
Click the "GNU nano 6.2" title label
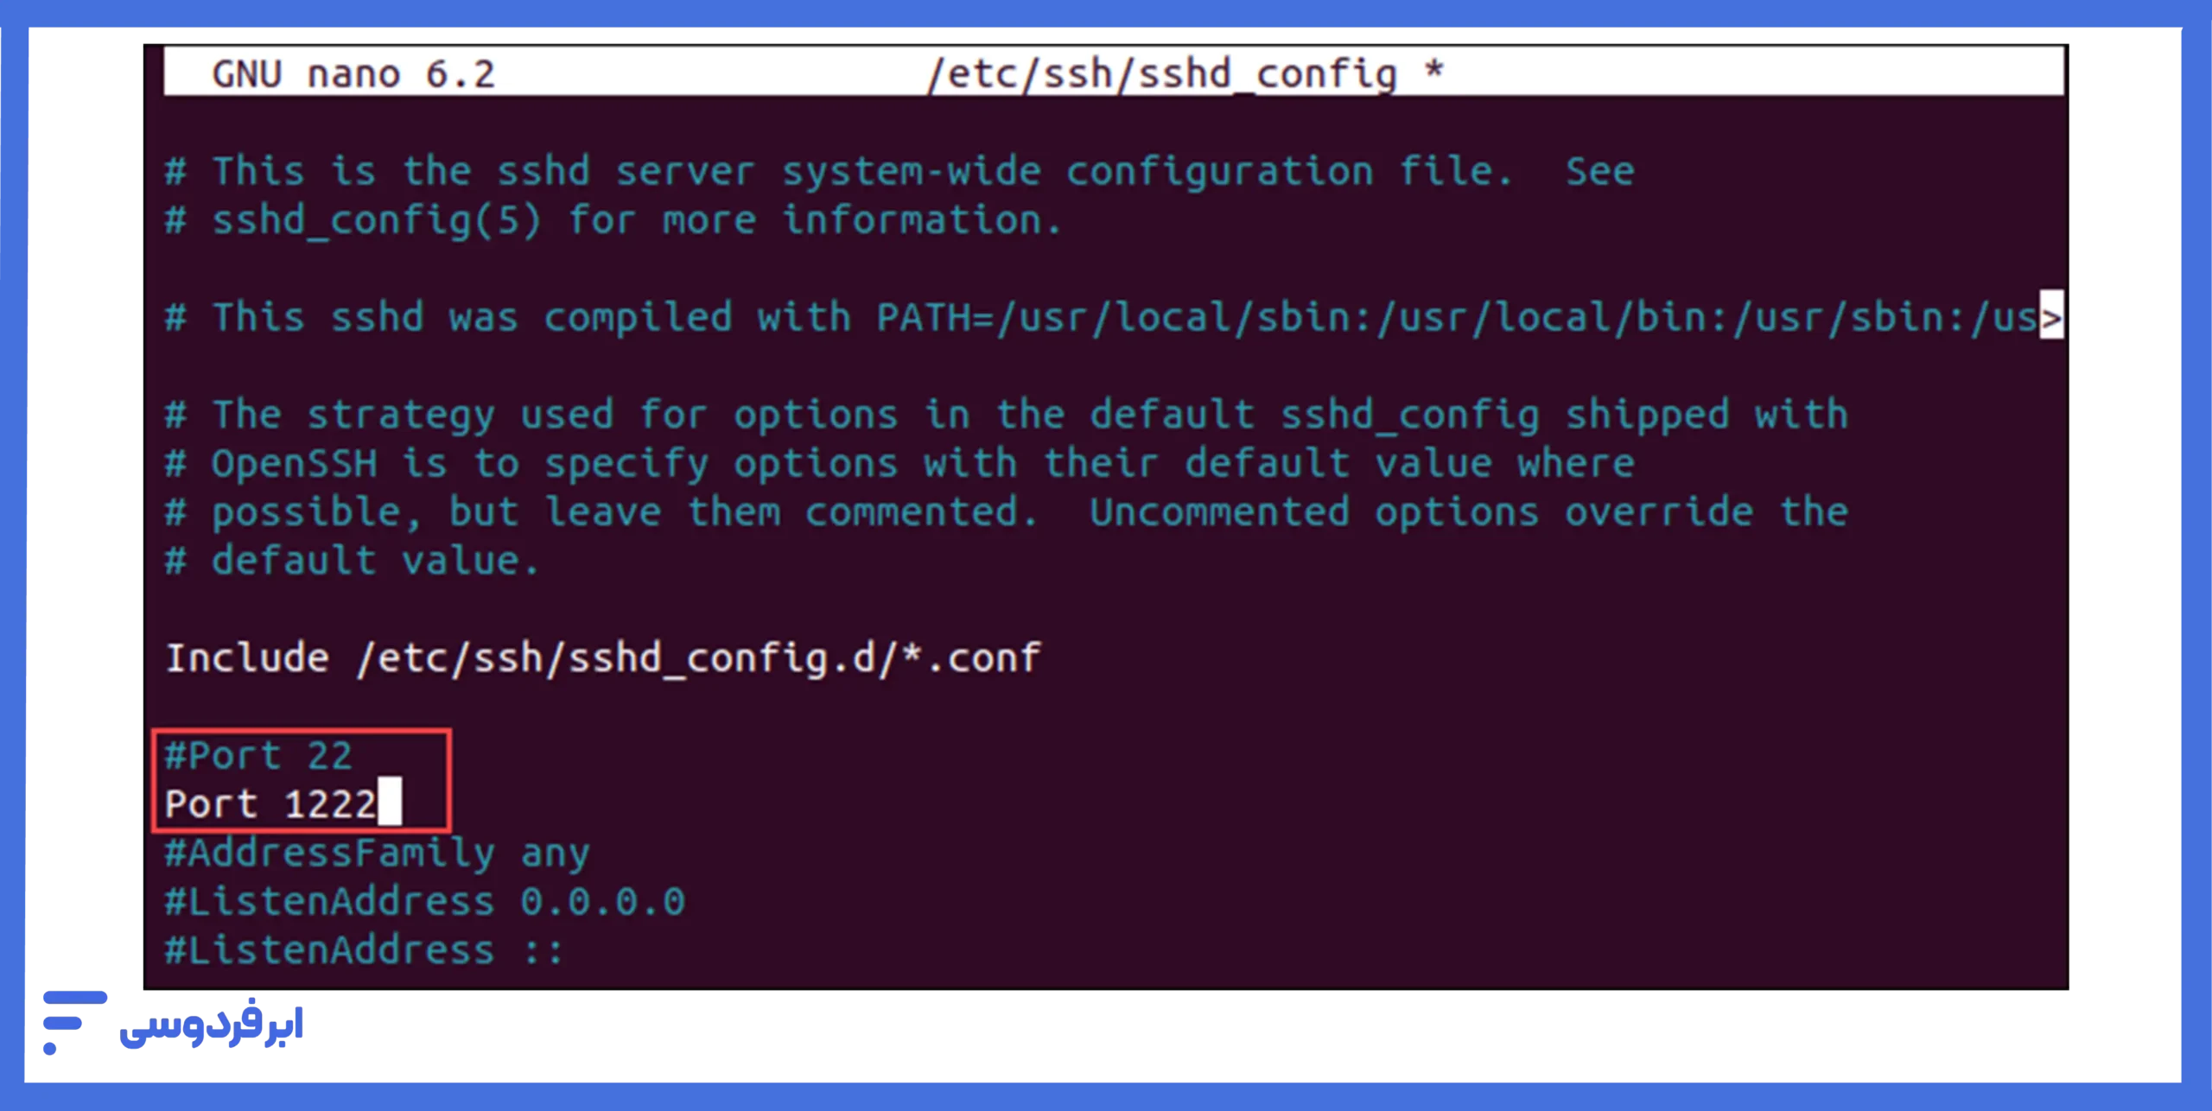coord(353,74)
